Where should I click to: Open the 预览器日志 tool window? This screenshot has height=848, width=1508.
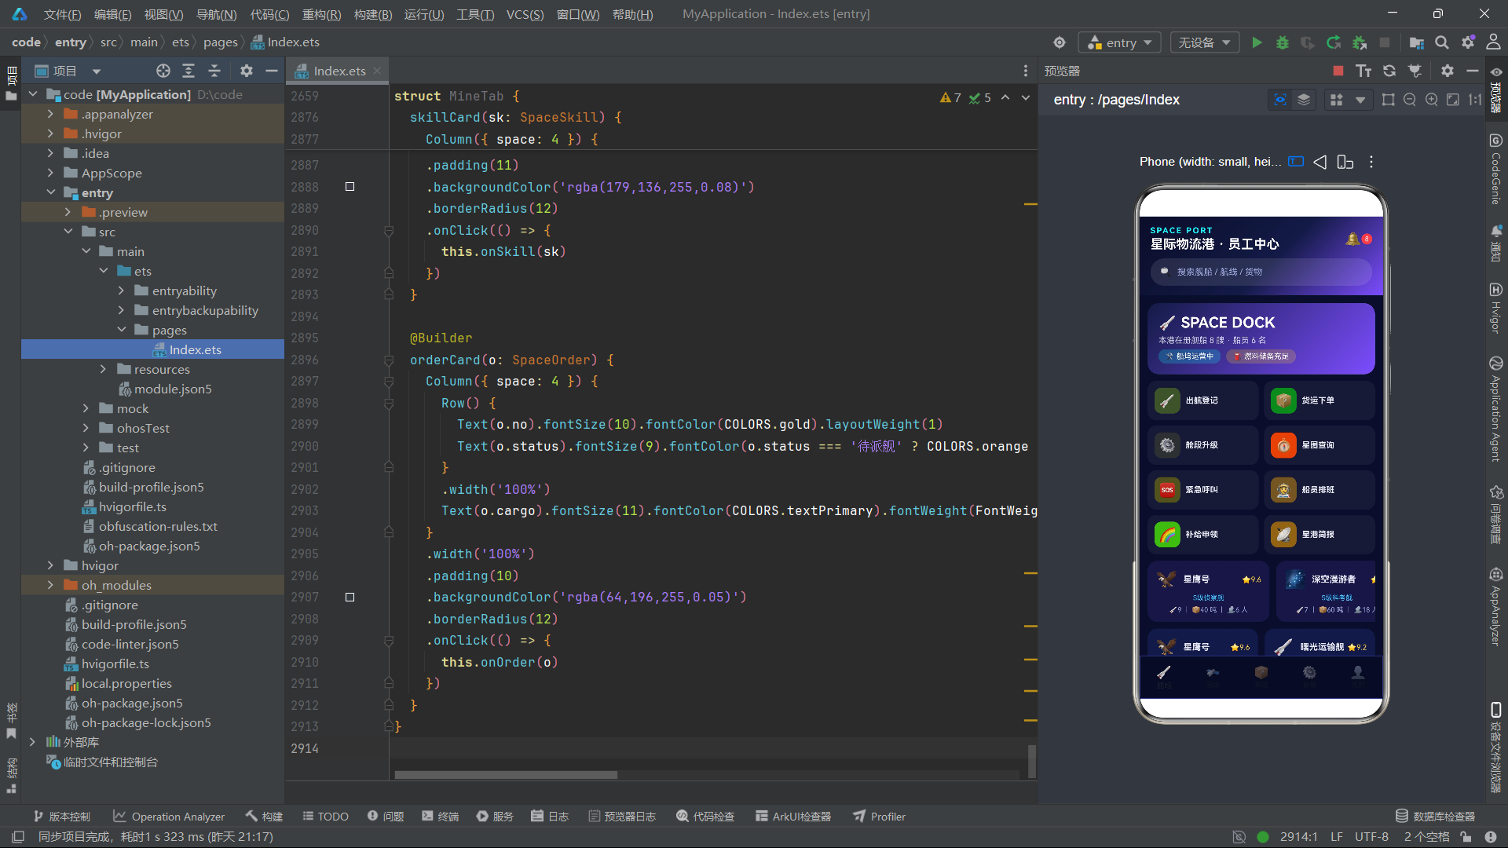click(622, 817)
